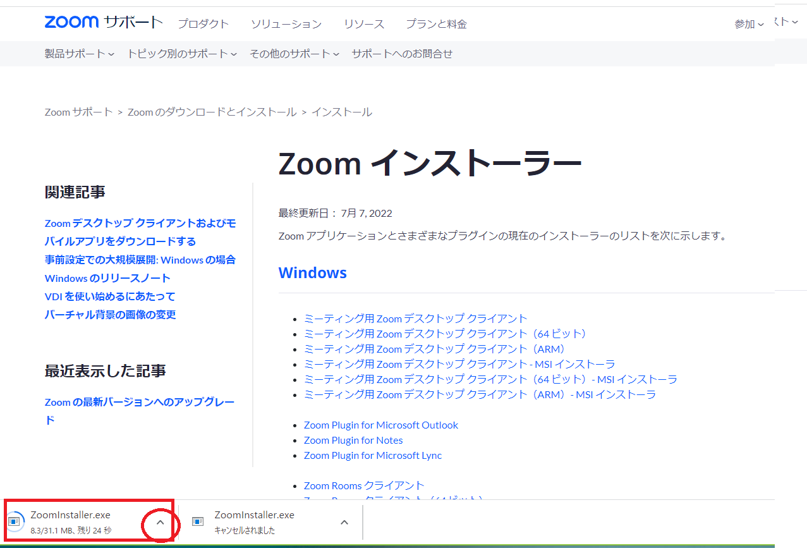807x548 pixels.
Task: Click the downloading ZoomInstaller.exe file icon
Action: click(15, 521)
